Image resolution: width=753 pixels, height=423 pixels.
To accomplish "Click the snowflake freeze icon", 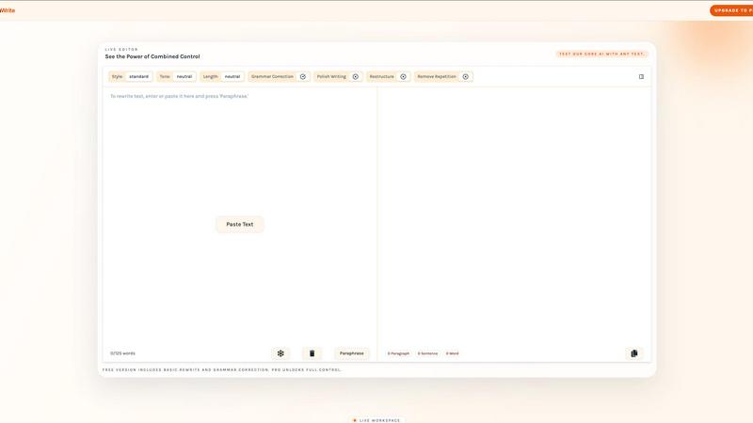I will (280, 353).
